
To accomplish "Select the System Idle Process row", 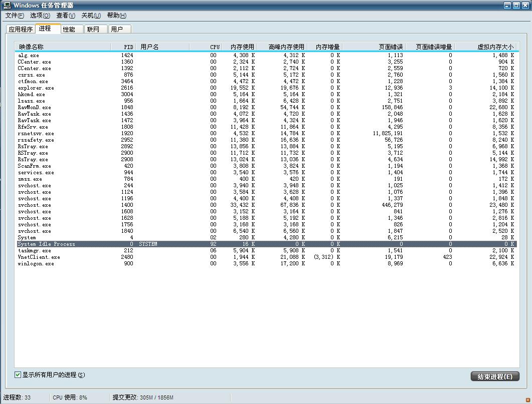I will pos(266,244).
